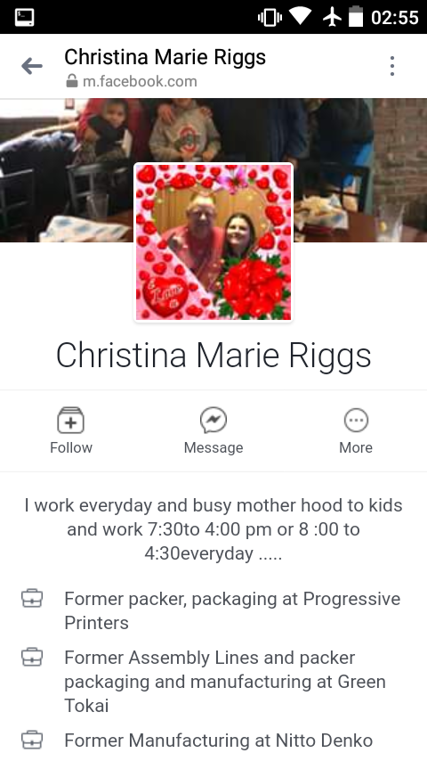Tap the airplane mode status icon
This screenshot has width=427, height=761.
click(332, 18)
